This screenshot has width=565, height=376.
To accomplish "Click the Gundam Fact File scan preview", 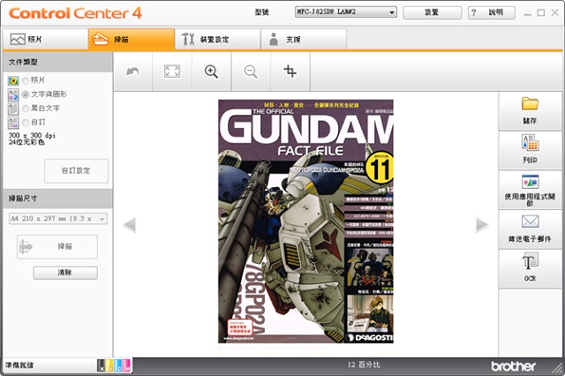I will [x=305, y=222].
